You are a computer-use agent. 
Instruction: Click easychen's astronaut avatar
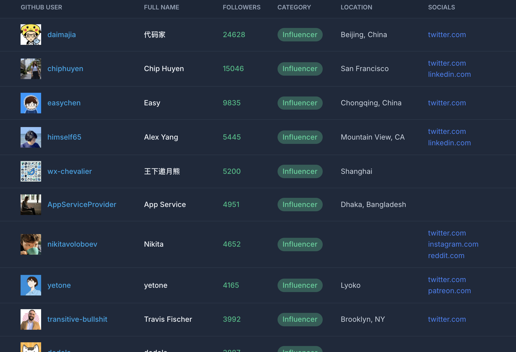(x=31, y=103)
